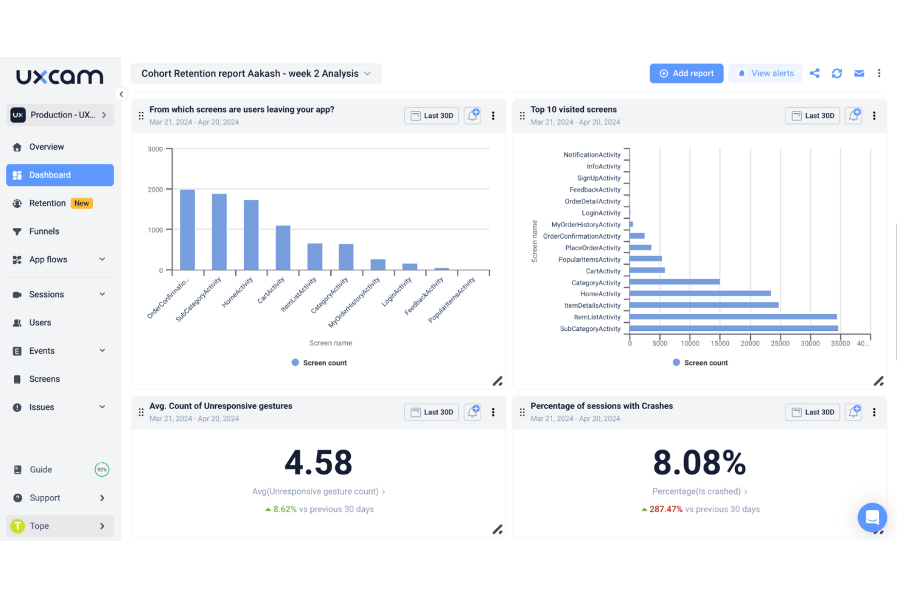Add alert for Unresponsive gestures widget
The width and height of the screenshot is (897, 598).
(473, 412)
